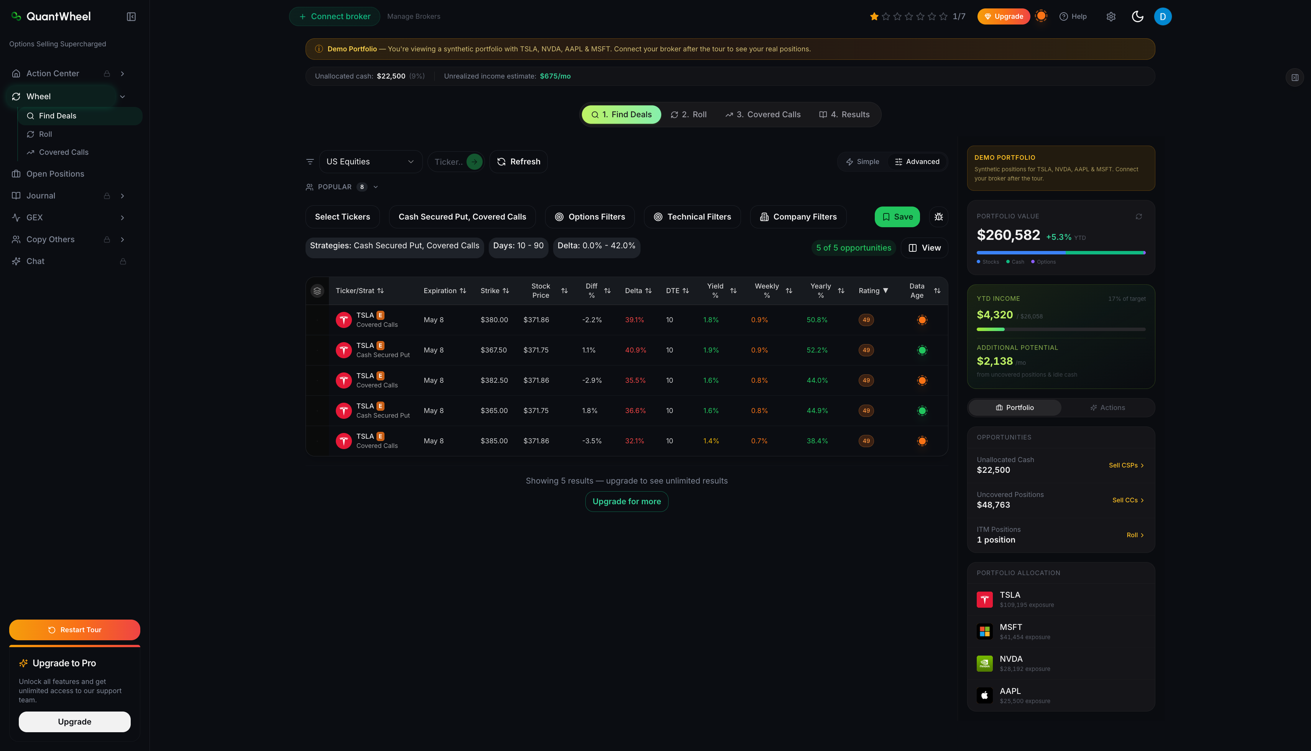Expand the Copy Others sidebar chevron

click(x=122, y=239)
